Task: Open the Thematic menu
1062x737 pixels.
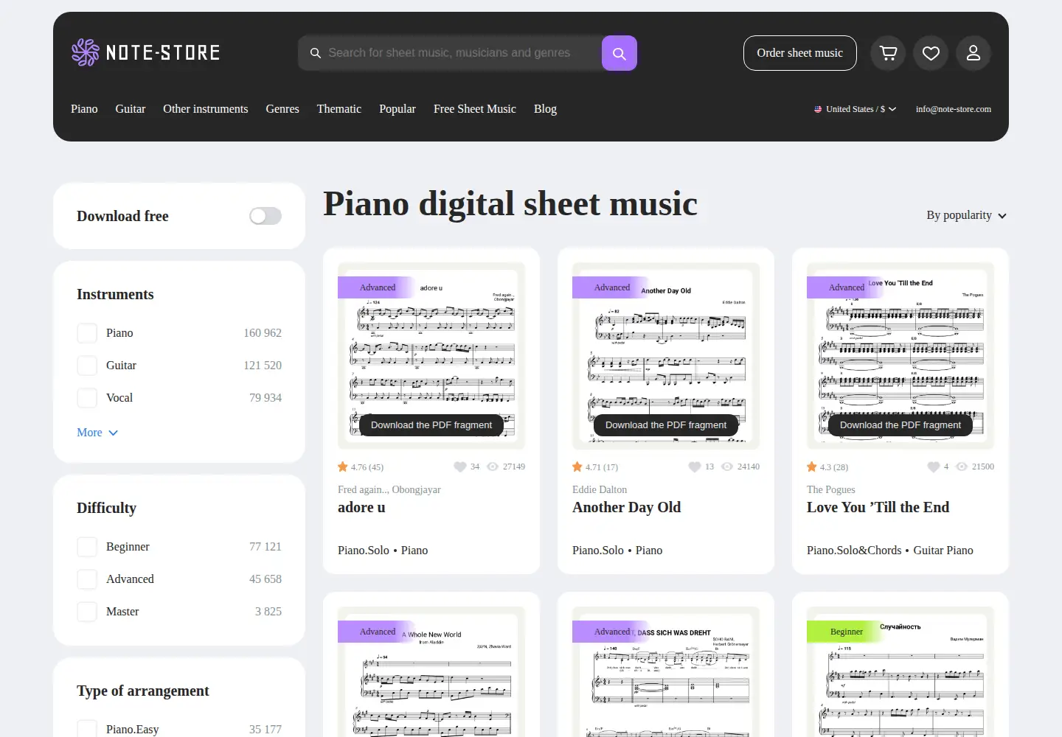Action: [339, 109]
